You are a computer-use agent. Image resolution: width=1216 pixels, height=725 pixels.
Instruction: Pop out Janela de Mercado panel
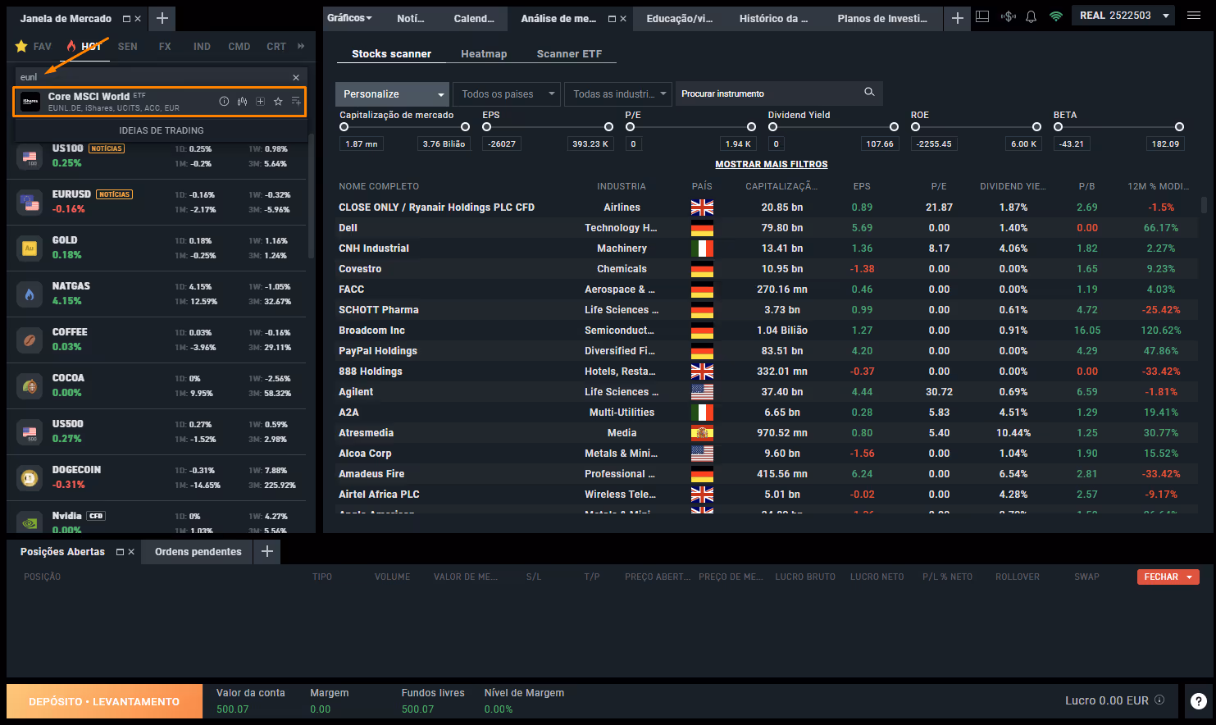click(126, 19)
